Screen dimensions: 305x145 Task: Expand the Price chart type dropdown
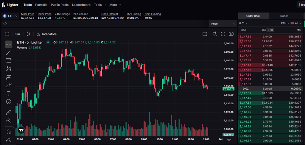(x=223, y=24)
